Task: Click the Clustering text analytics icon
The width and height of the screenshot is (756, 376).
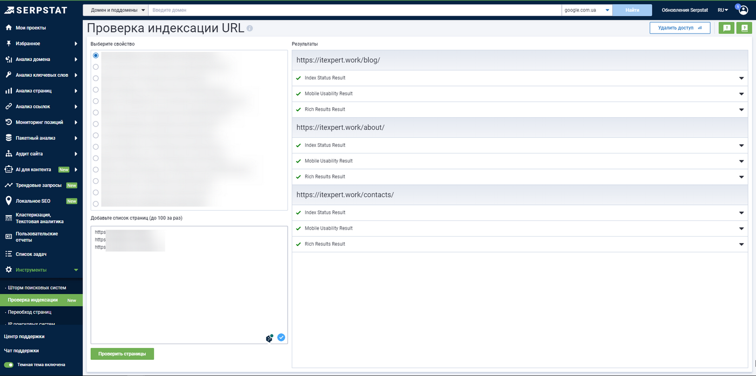Action: coord(9,218)
